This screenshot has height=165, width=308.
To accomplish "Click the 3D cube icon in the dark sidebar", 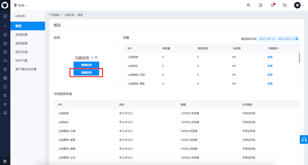I will pos(5,95).
